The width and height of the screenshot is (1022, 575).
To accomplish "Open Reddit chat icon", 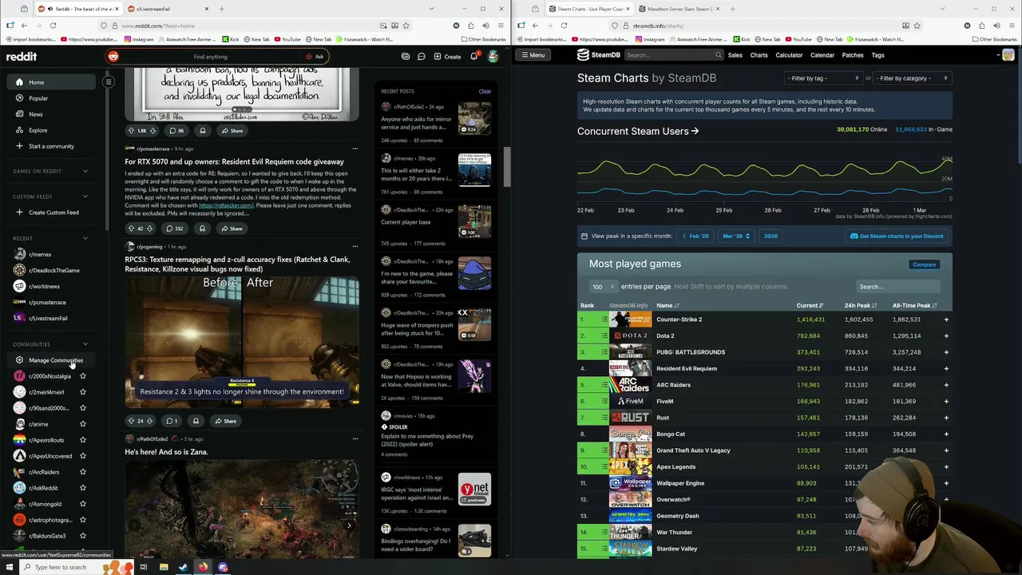I will (421, 57).
